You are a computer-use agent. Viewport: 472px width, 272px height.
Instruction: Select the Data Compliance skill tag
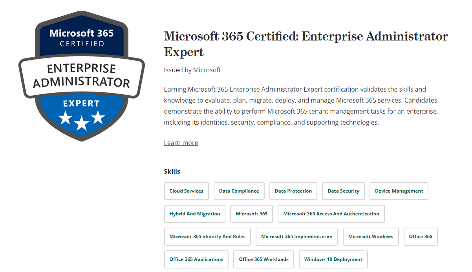click(x=239, y=191)
